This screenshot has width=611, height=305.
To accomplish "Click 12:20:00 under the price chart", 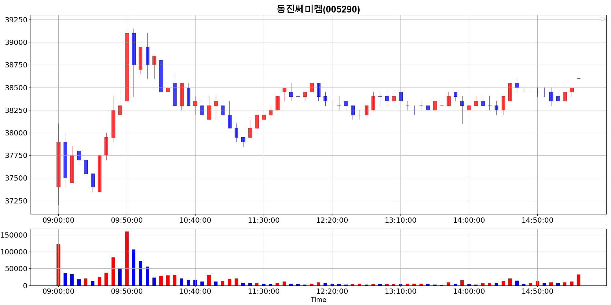I will point(332,220).
